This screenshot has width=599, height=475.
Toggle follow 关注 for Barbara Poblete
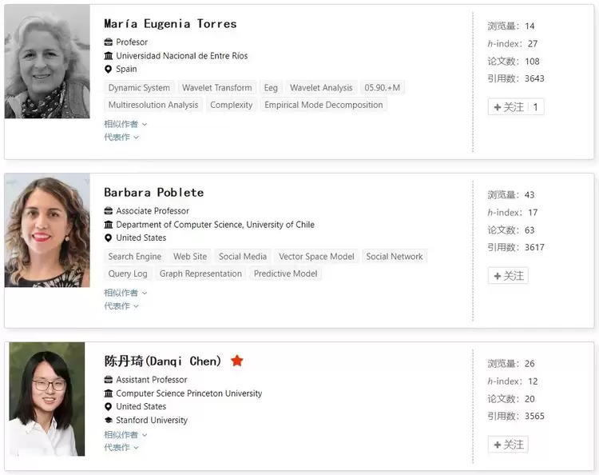click(508, 276)
